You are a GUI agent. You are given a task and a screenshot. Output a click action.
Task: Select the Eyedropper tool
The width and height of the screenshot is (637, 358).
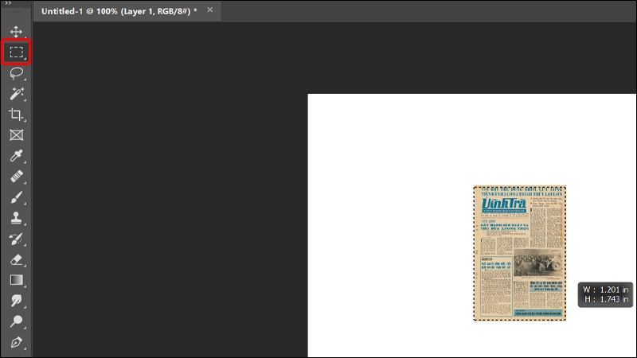tap(16, 156)
